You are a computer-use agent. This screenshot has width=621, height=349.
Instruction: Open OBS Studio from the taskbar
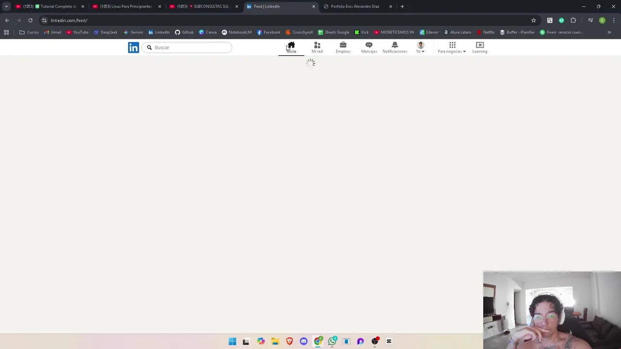(x=375, y=341)
